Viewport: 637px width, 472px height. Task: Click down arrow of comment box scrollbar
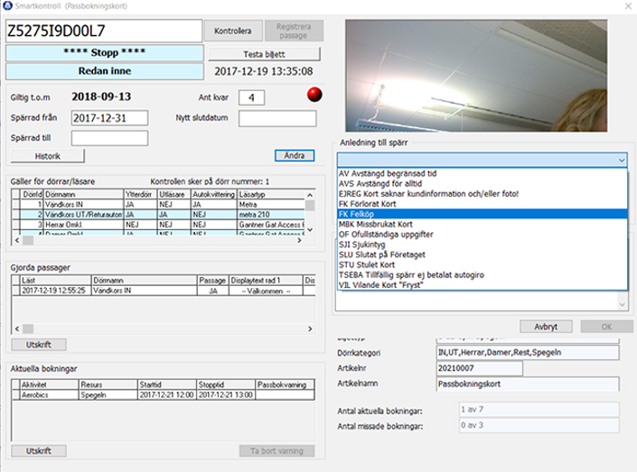[622, 305]
